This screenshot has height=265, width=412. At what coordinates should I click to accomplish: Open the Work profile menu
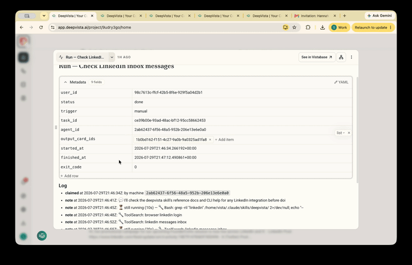click(x=339, y=27)
